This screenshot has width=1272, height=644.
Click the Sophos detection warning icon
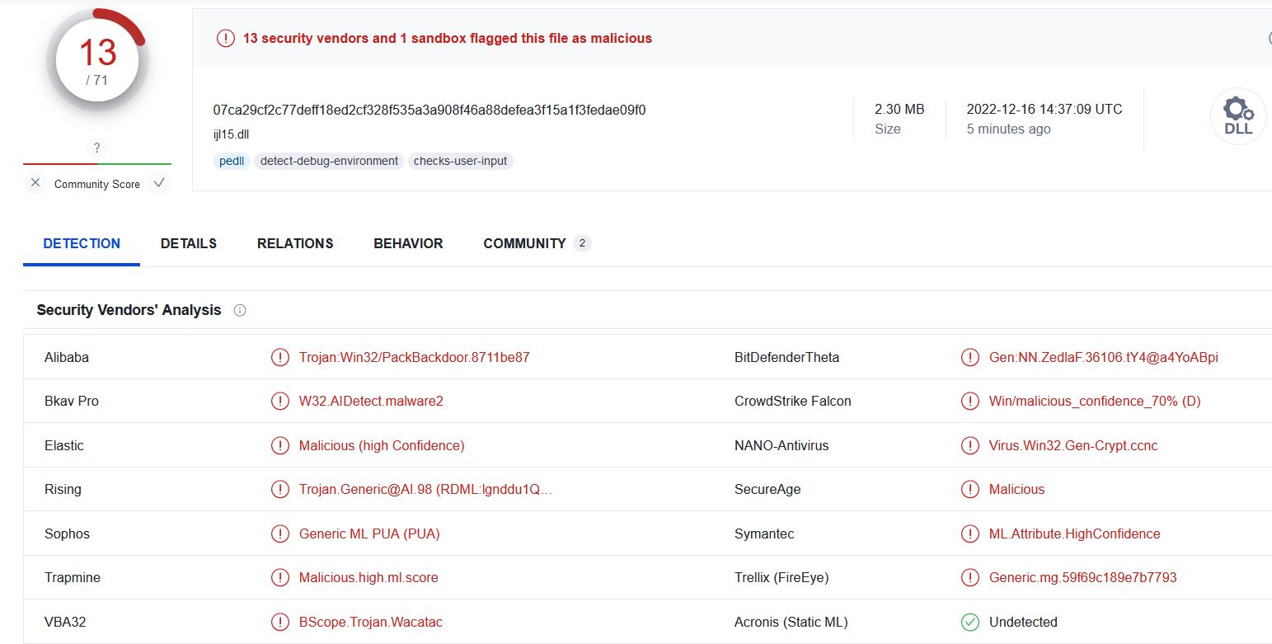coord(280,534)
